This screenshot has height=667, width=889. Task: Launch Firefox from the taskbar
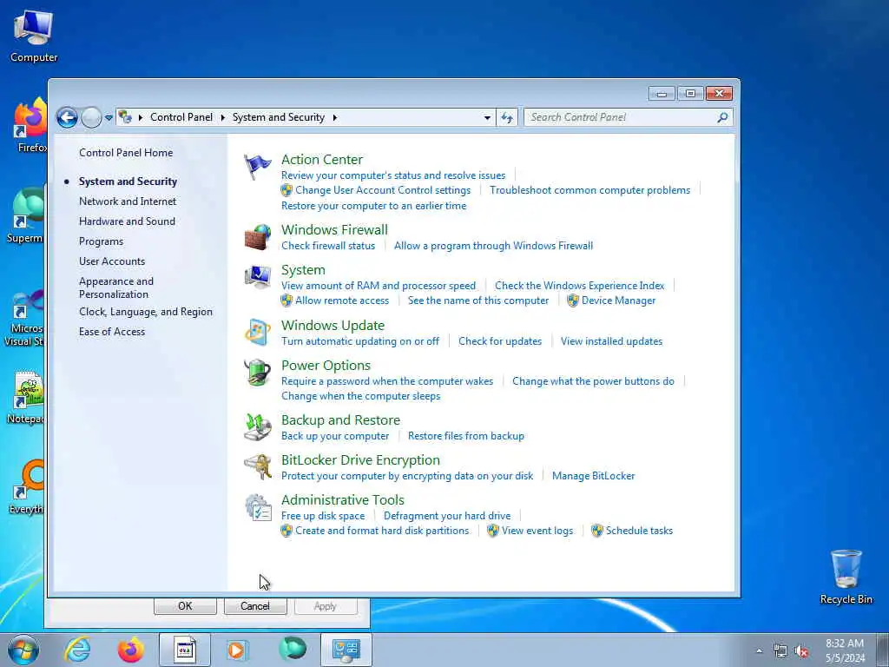tap(130, 650)
